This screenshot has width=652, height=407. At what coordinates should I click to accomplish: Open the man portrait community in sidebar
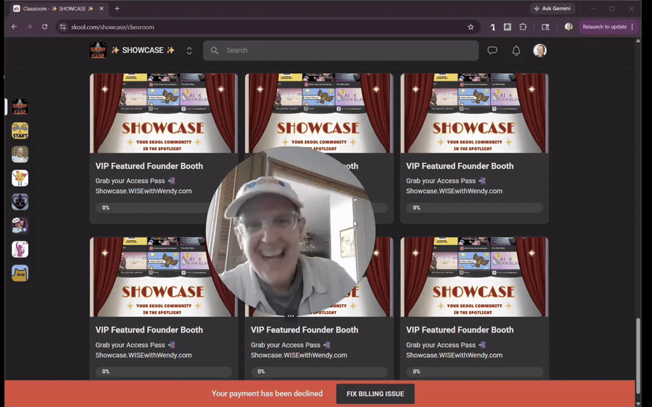click(x=20, y=154)
